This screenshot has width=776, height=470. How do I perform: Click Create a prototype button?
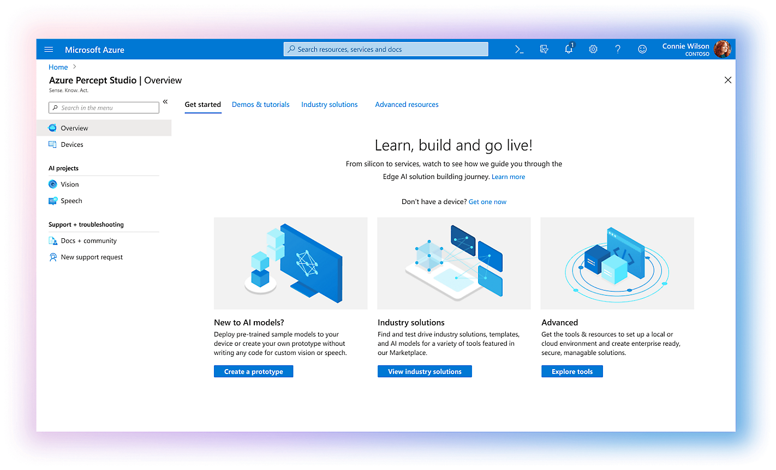tap(253, 371)
